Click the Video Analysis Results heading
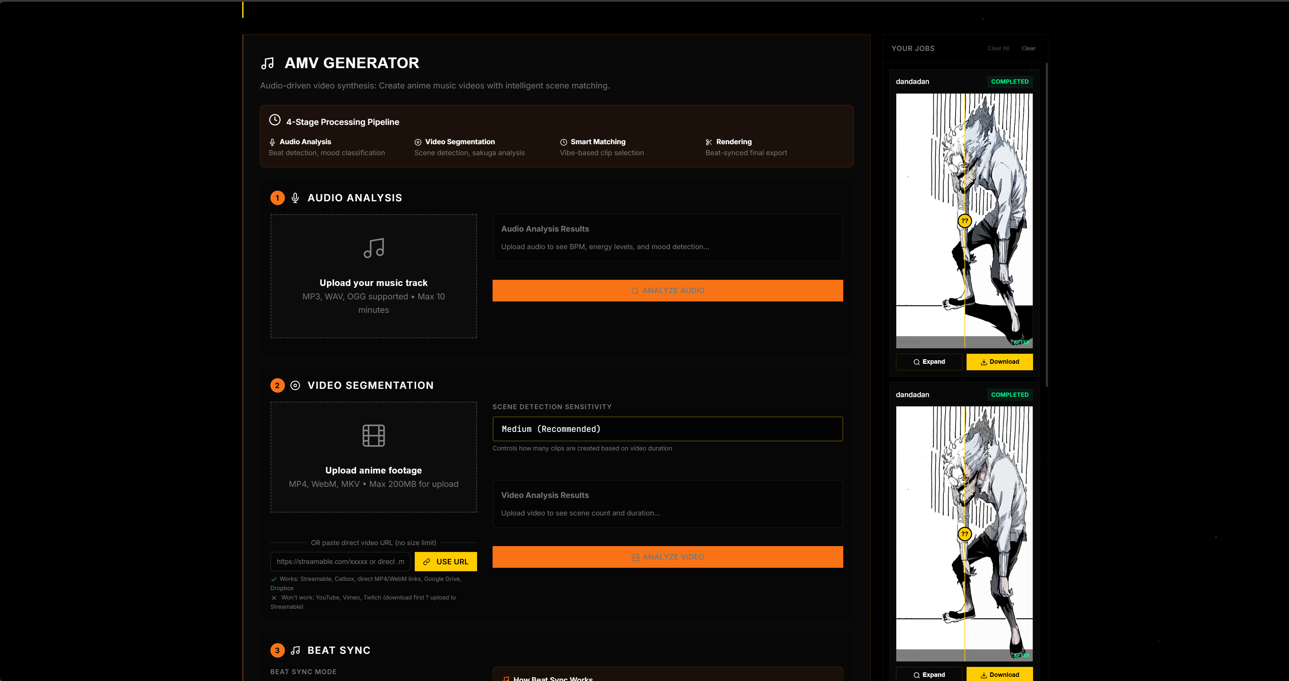 coord(545,496)
